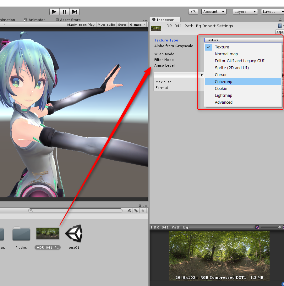Viewport: 284px width, 286px height.
Task: Click the Format label
Action: [x=162, y=88]
